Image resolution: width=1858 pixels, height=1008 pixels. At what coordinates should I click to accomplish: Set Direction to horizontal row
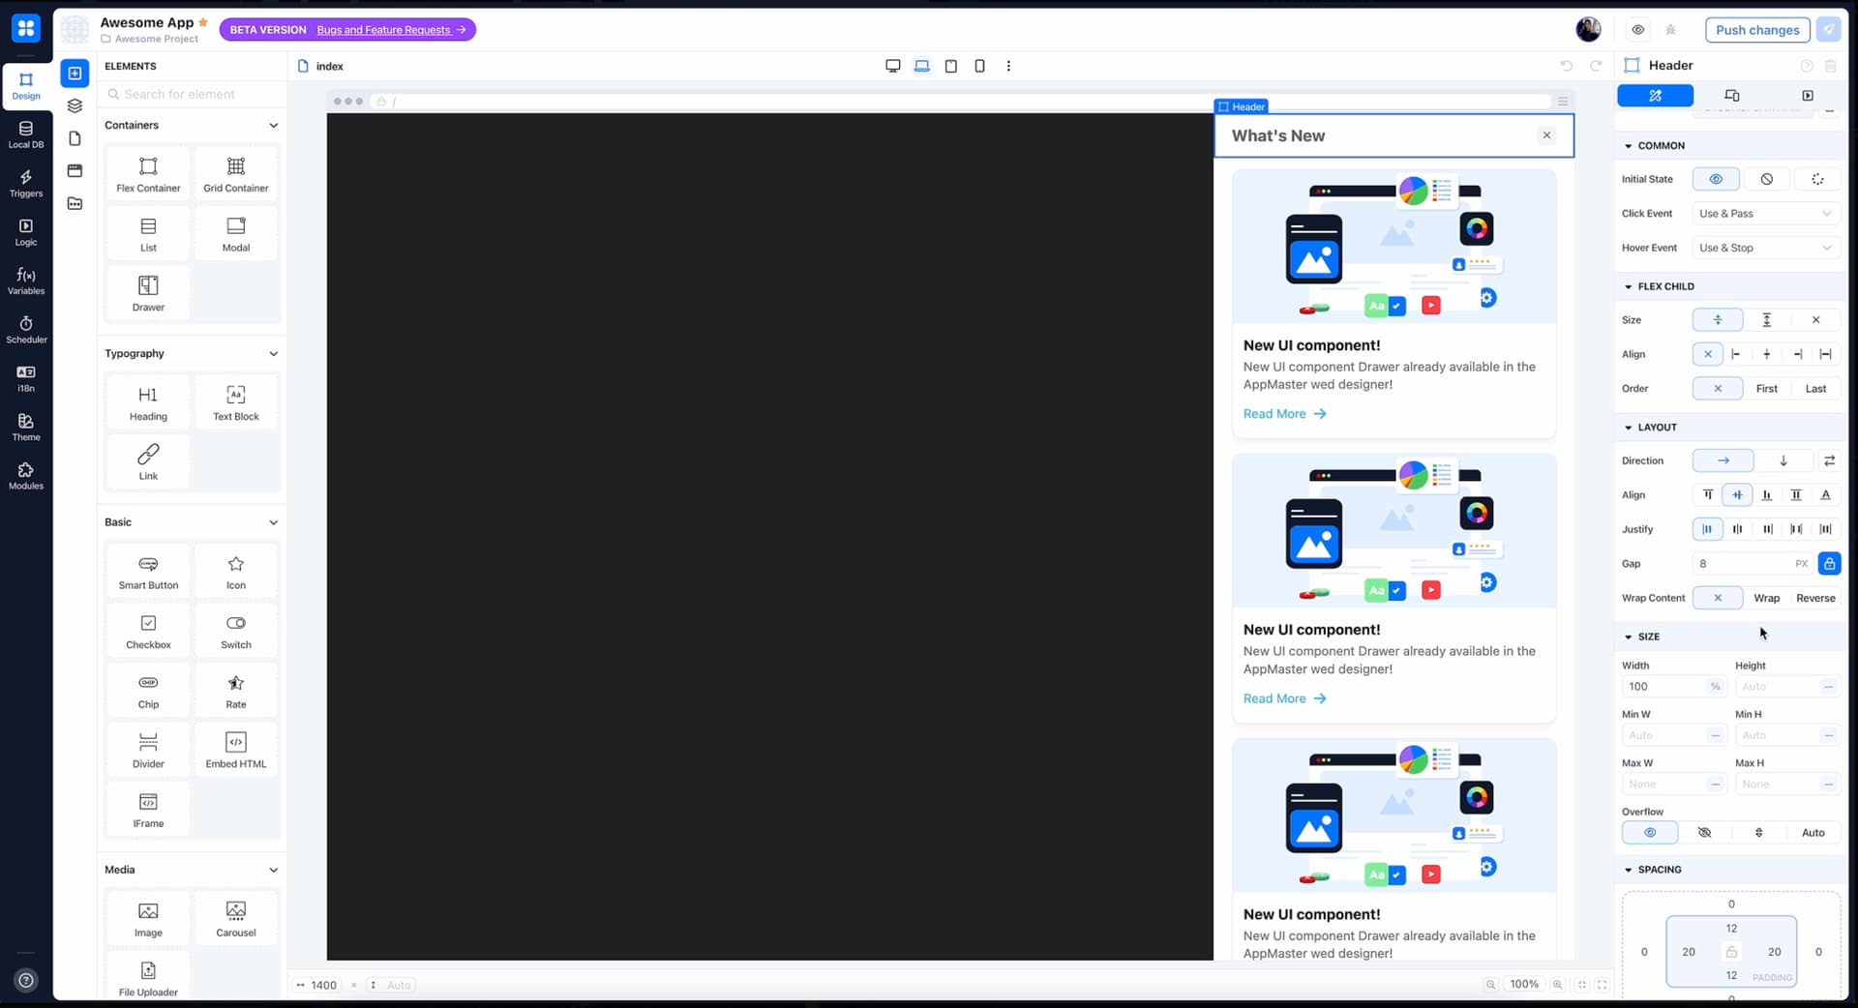[1723, 460]
